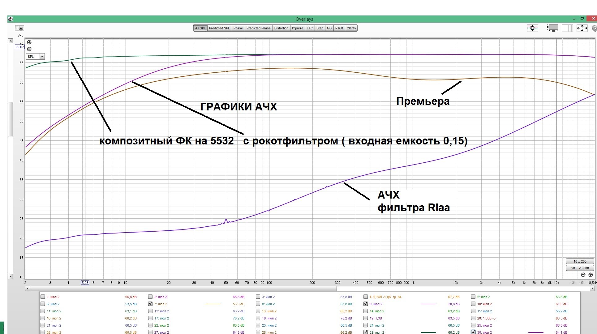Click the 56,8 dB value of trace 1

point(131,297)
